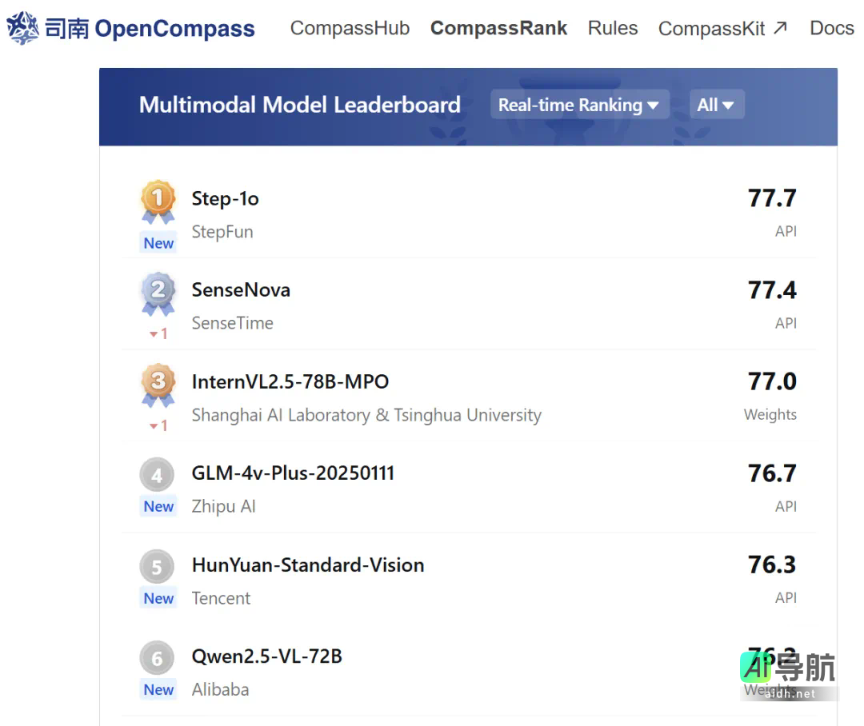The width and height of the screenshot is (864, 726).
Task: Click the OpenCompass logo icon
Action: tap(22, 29)
